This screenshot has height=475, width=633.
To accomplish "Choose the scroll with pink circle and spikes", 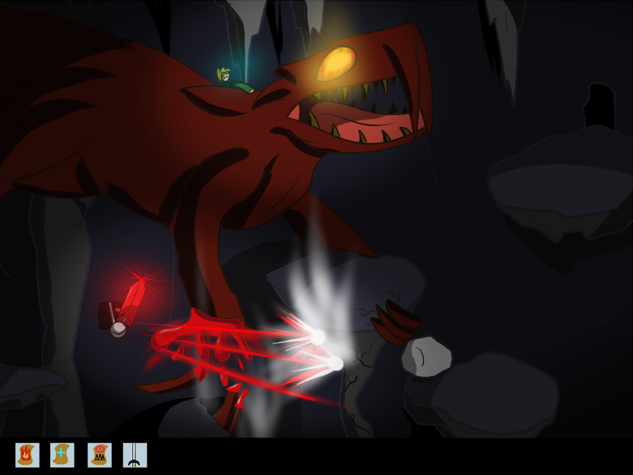I will click(x=99, y=455).
